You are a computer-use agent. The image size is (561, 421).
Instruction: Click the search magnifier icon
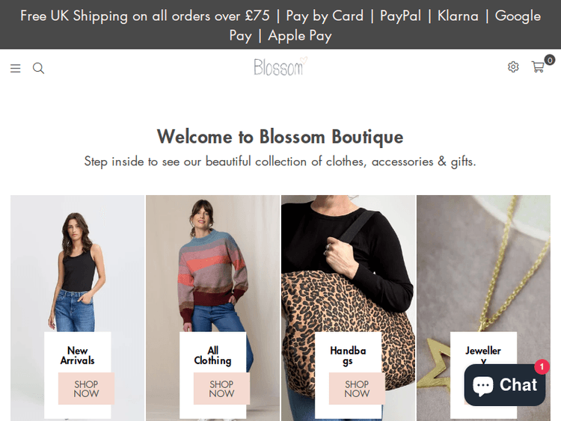[x=39, y=69]
